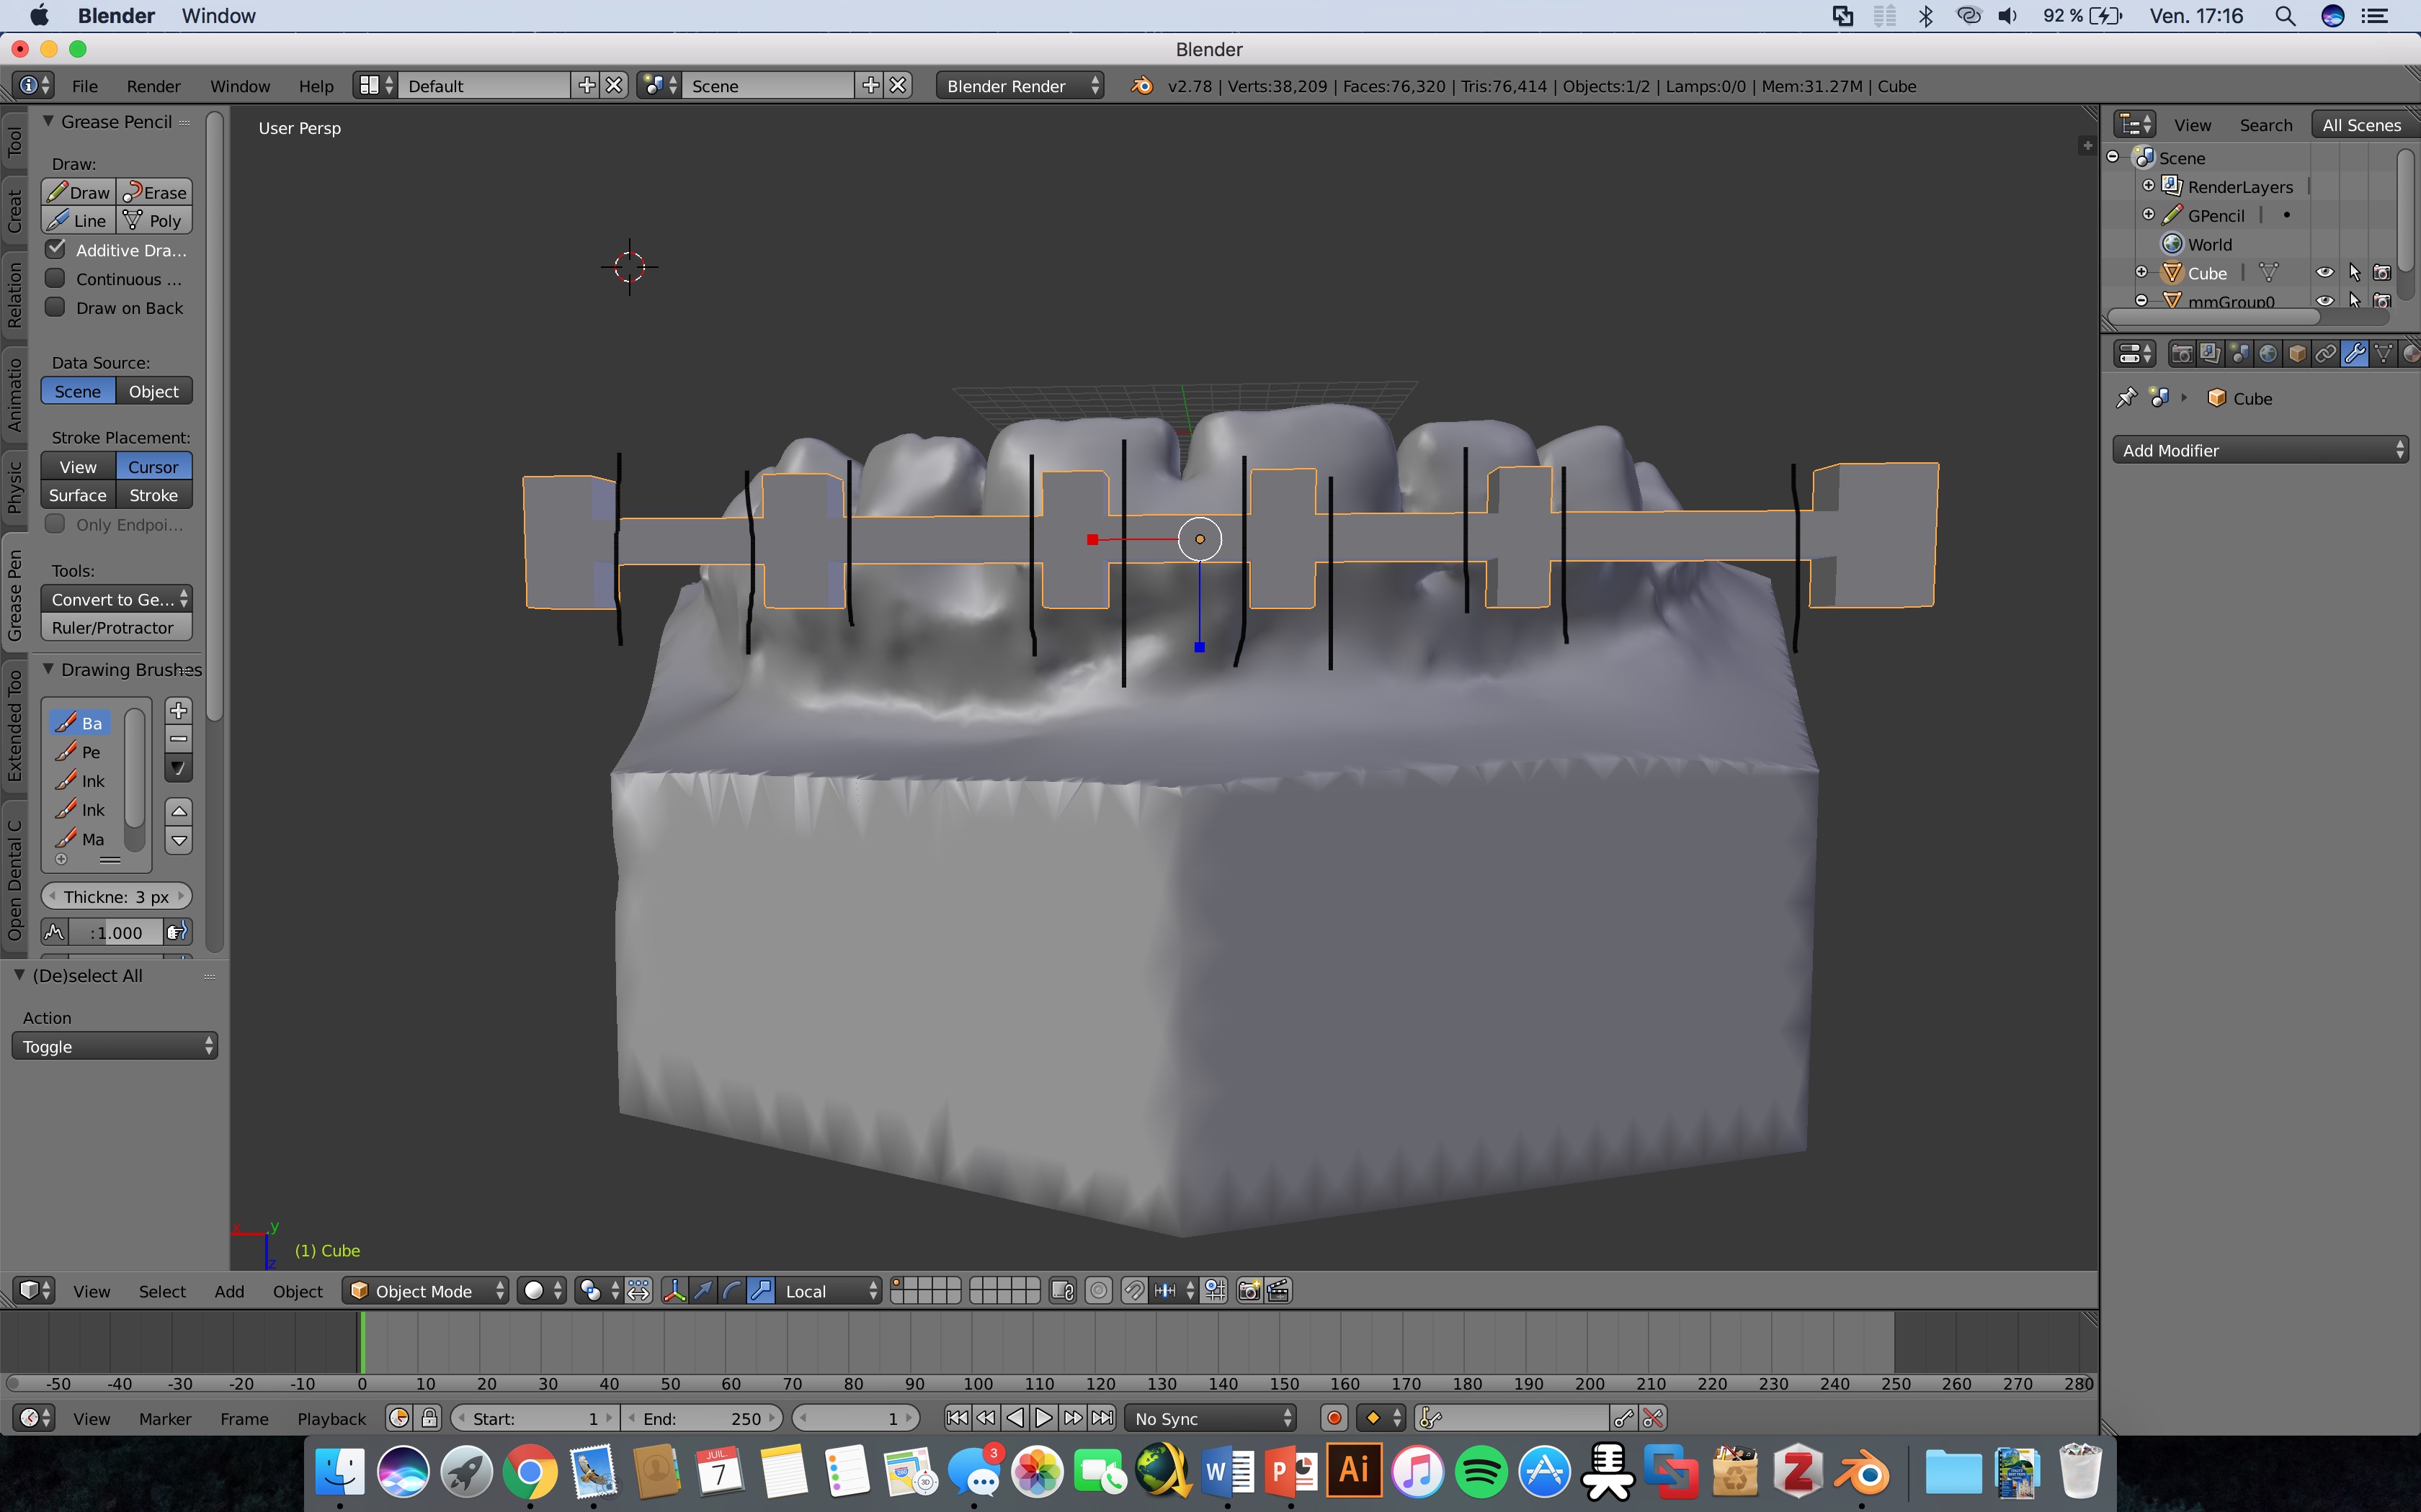Select the translate manipulator arrow icon
The width and height of the screenshot is (2421, 1512).
click(x=703, y=1291)
